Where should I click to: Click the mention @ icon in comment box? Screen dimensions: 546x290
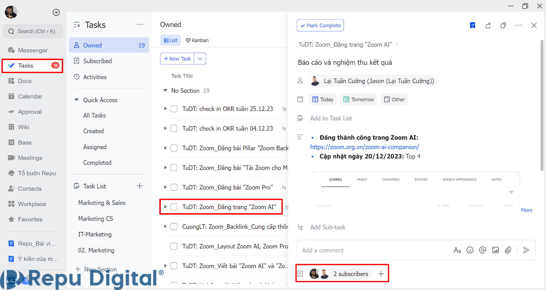click(x=483, y=250)
